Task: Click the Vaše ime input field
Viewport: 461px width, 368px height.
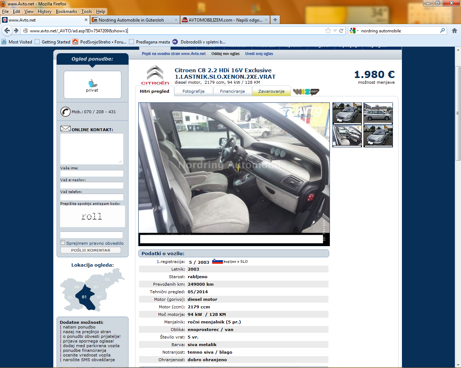Action: (92, 173)
